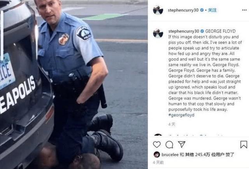Screen dimensions: 249x169
Task: Open stephencurry30 profile from caption username
Action: point(184,31)
